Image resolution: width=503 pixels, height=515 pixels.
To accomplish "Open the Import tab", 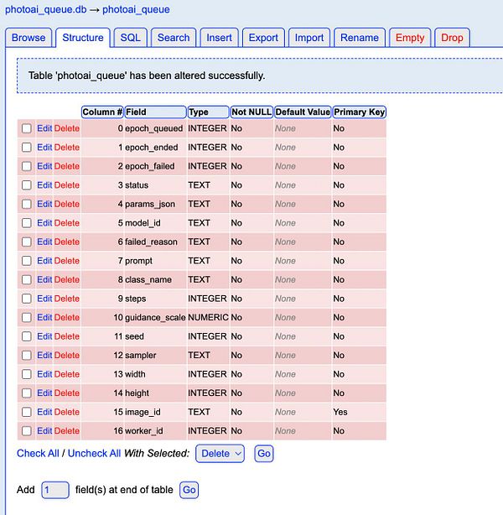I will 309,38.
